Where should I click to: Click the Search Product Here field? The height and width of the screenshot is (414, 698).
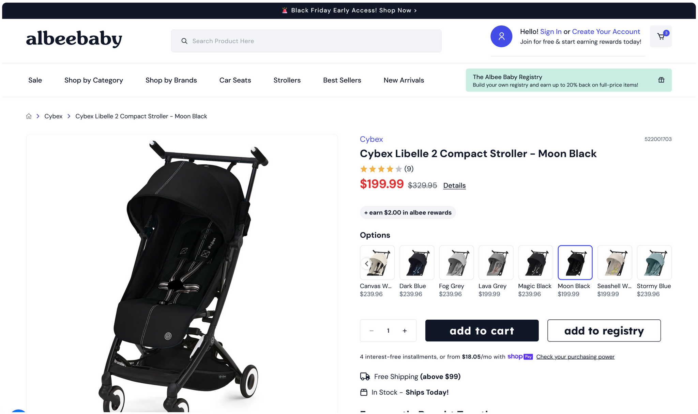306,41
